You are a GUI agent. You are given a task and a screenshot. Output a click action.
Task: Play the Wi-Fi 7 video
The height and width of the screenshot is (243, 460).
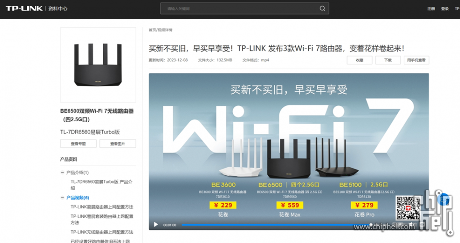click(x=156, y=225)
